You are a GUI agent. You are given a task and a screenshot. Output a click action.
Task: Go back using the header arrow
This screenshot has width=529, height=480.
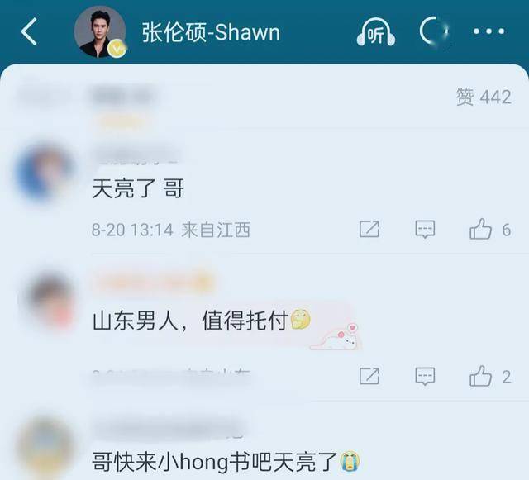[x=29, y=31]
